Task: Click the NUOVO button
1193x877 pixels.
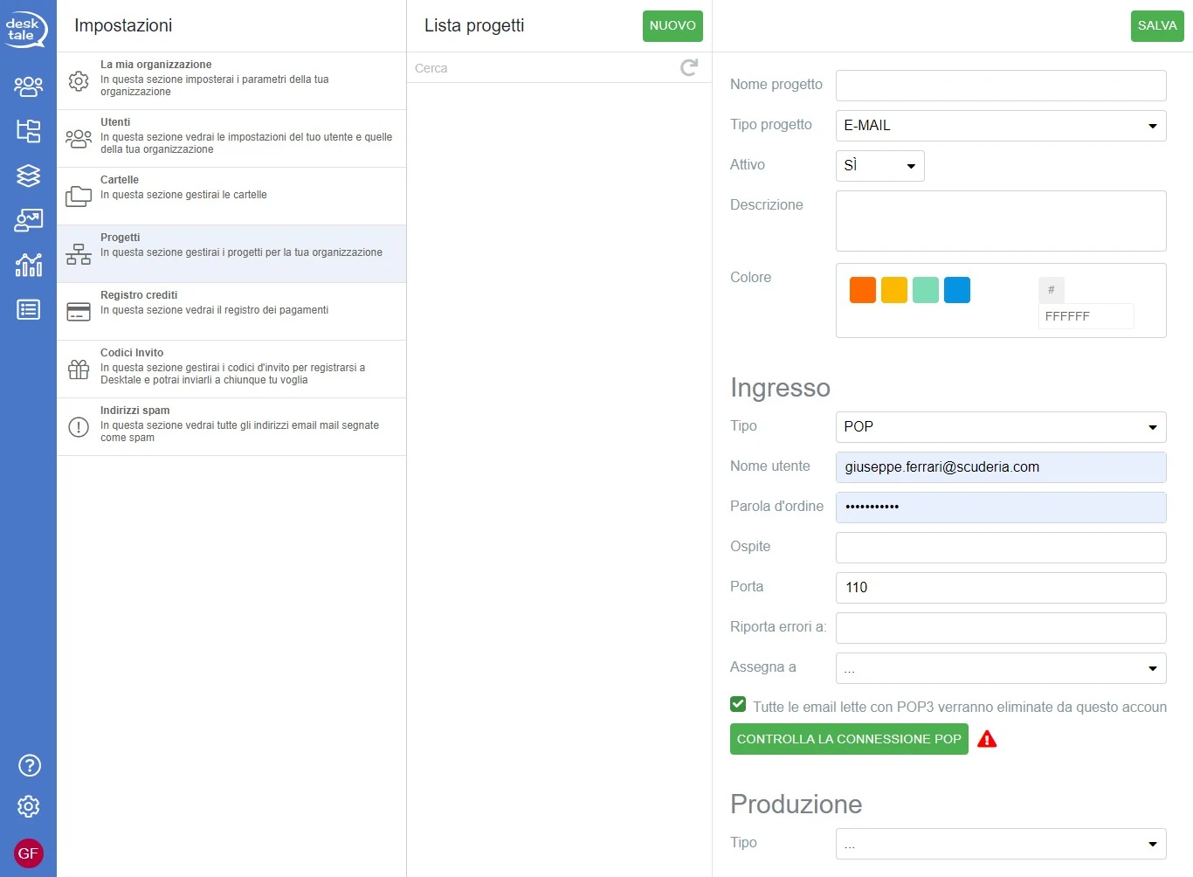Action: pos(672,26)
